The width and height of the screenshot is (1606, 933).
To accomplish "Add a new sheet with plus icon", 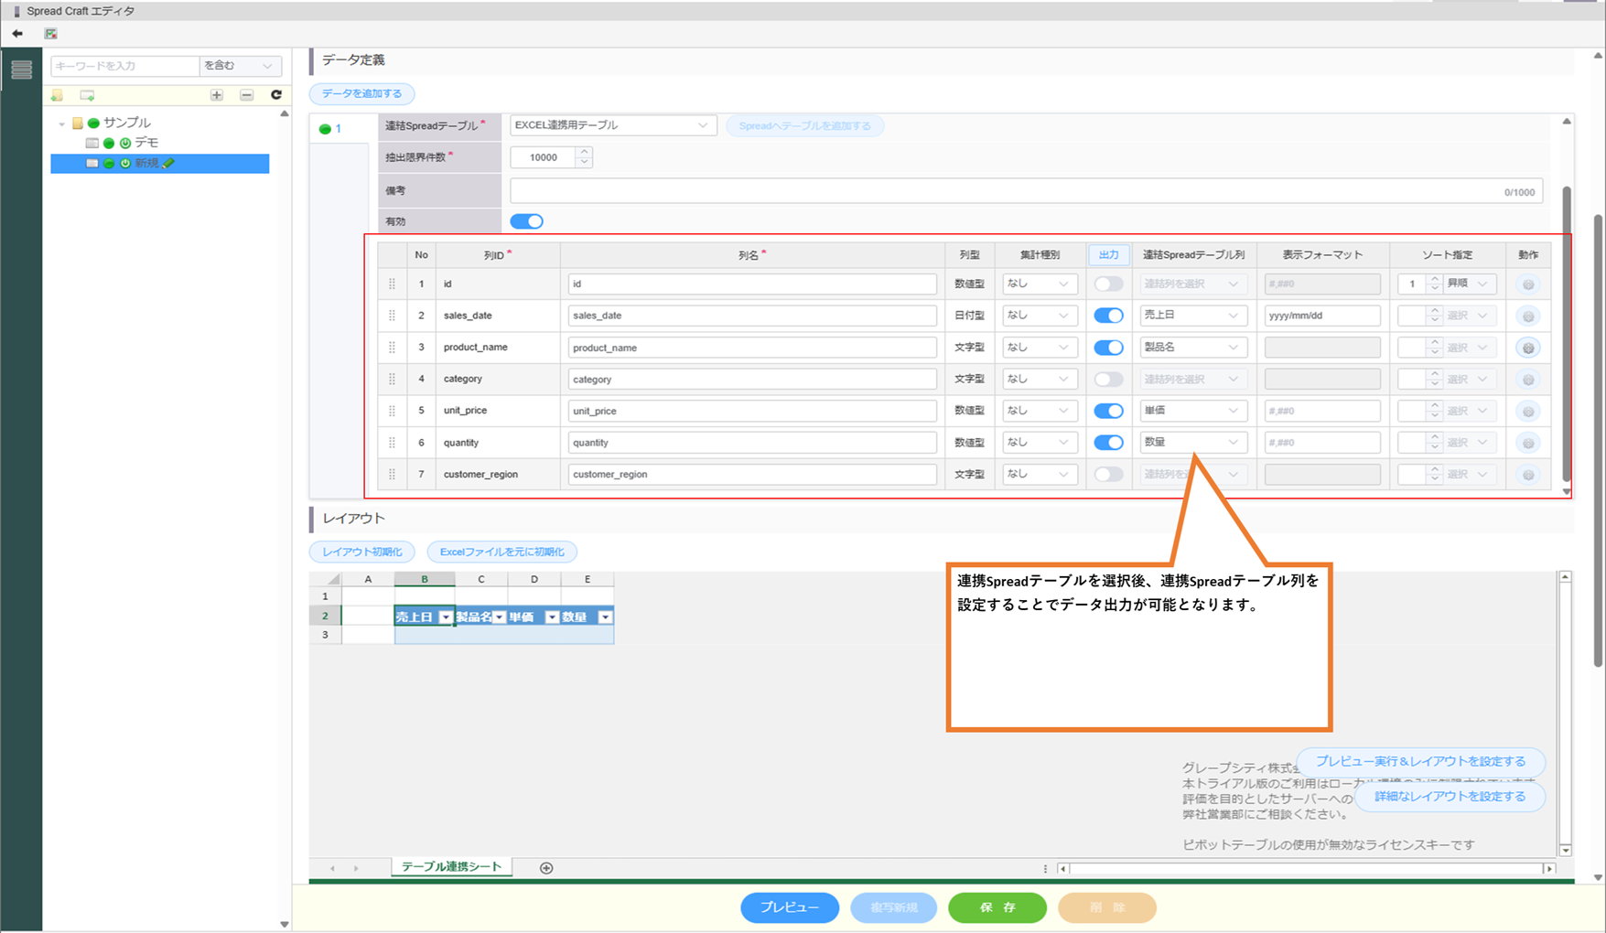I will pos(546,868).
